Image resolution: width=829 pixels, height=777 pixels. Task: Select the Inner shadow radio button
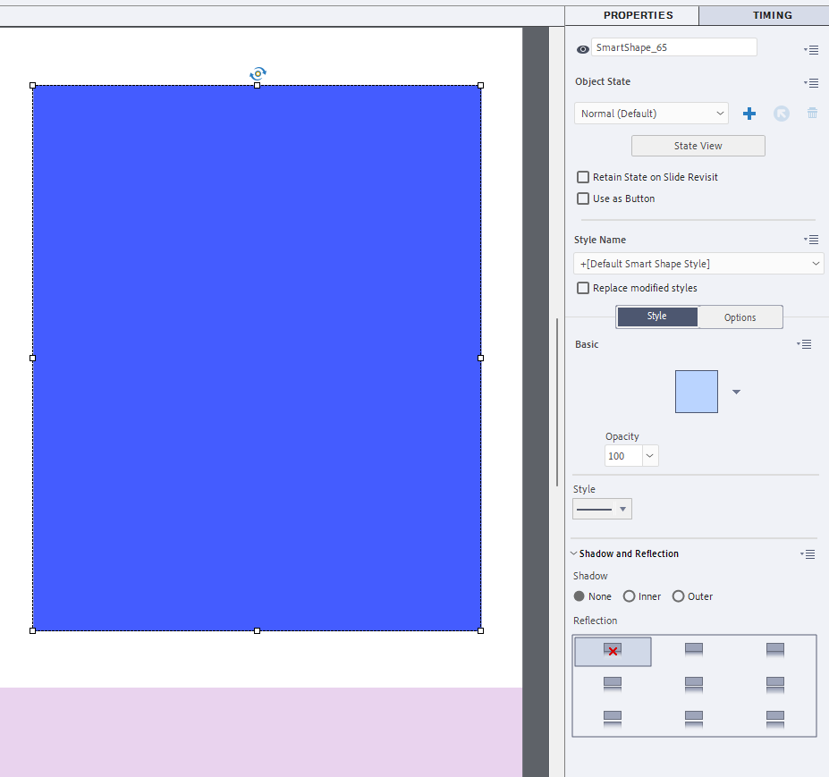click(628, 596)
